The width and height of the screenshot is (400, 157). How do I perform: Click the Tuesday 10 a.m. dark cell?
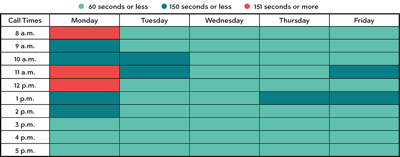click(154, 59)
